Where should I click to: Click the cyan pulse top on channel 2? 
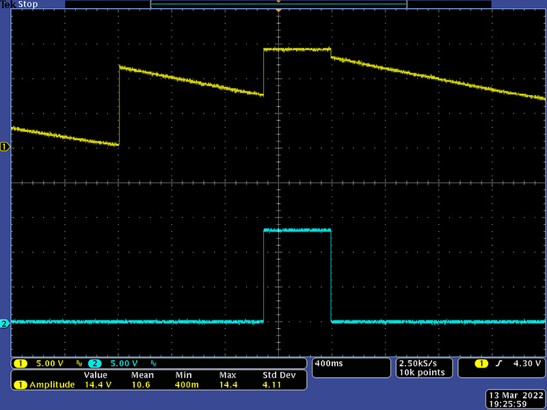[297, 230]
